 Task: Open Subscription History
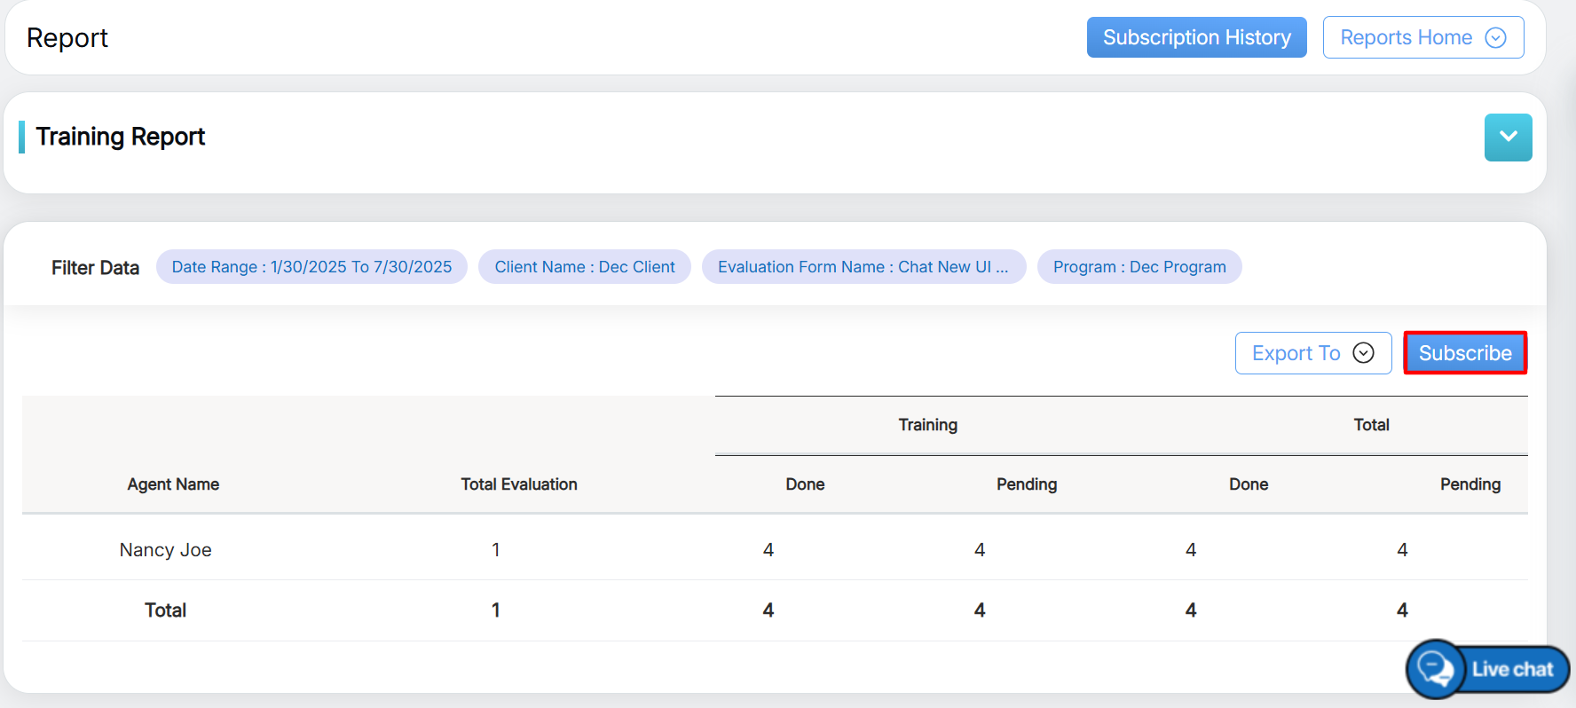point(1196,37)
